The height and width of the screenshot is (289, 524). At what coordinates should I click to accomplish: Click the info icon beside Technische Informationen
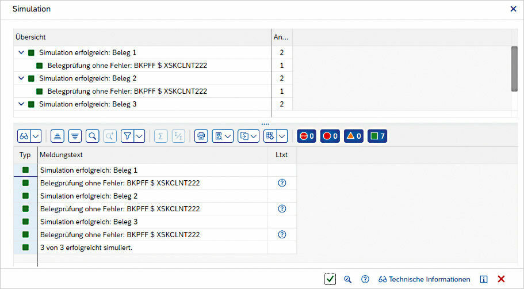coord(484,279)
